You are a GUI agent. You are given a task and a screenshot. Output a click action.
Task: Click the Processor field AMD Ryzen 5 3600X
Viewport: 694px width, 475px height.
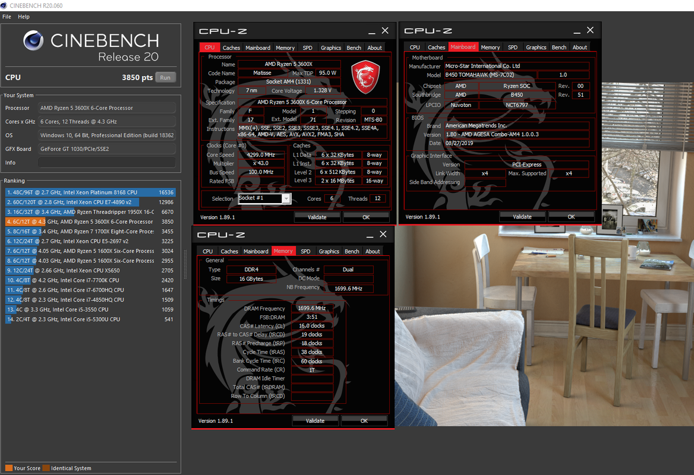pyautogui.click(x=107, y=108)
